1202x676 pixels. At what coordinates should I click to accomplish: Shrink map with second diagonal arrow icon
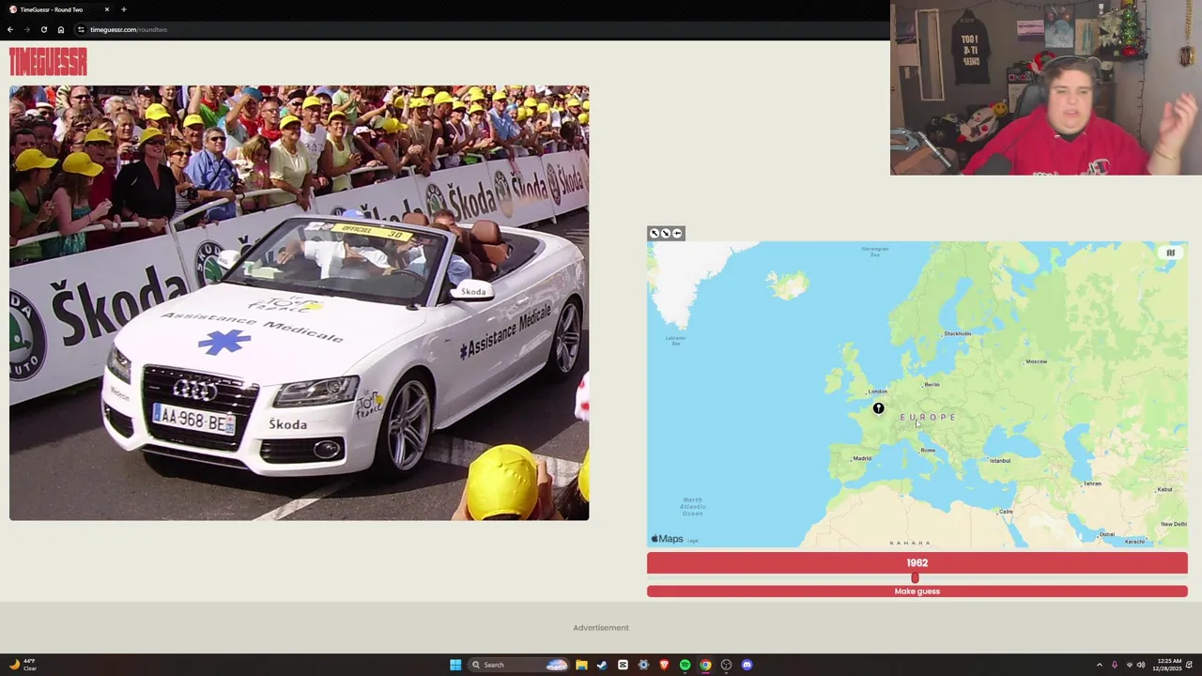tap(666, 233)
